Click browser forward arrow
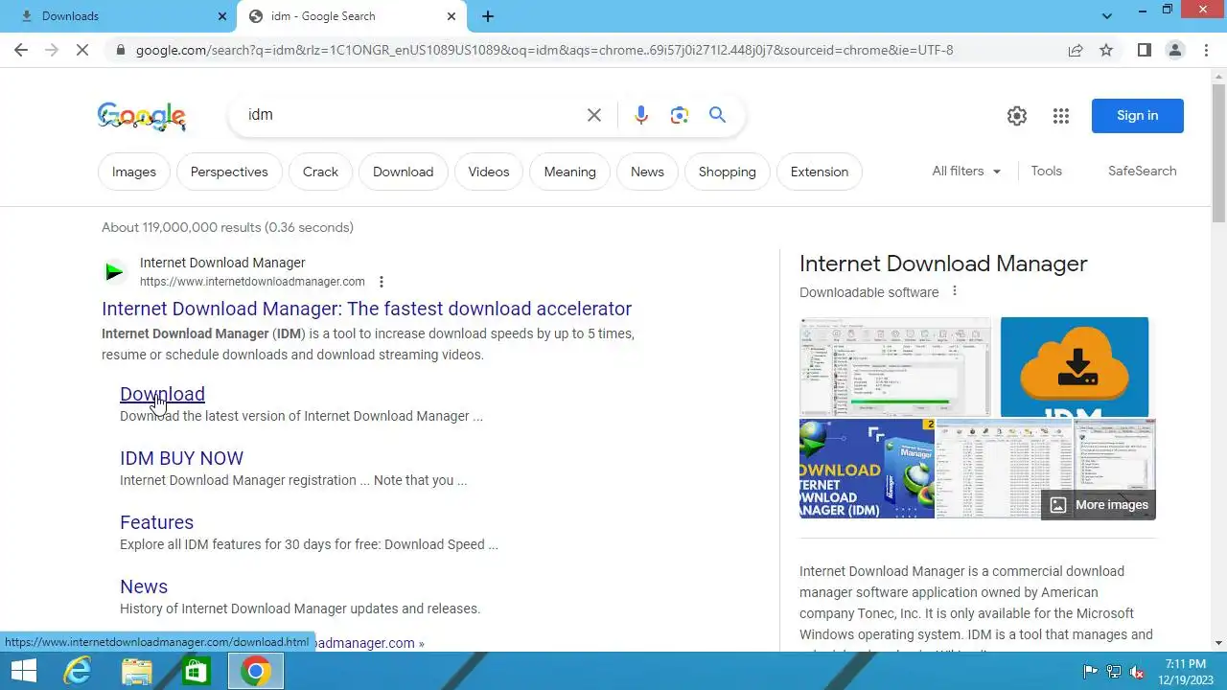Viewport: 1227px width, 690px height. click(52, 50)
